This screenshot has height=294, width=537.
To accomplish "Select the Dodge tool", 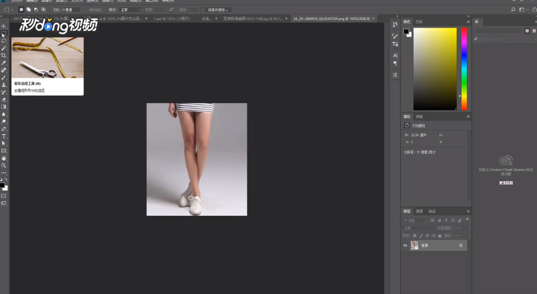I will coord(4,121).
